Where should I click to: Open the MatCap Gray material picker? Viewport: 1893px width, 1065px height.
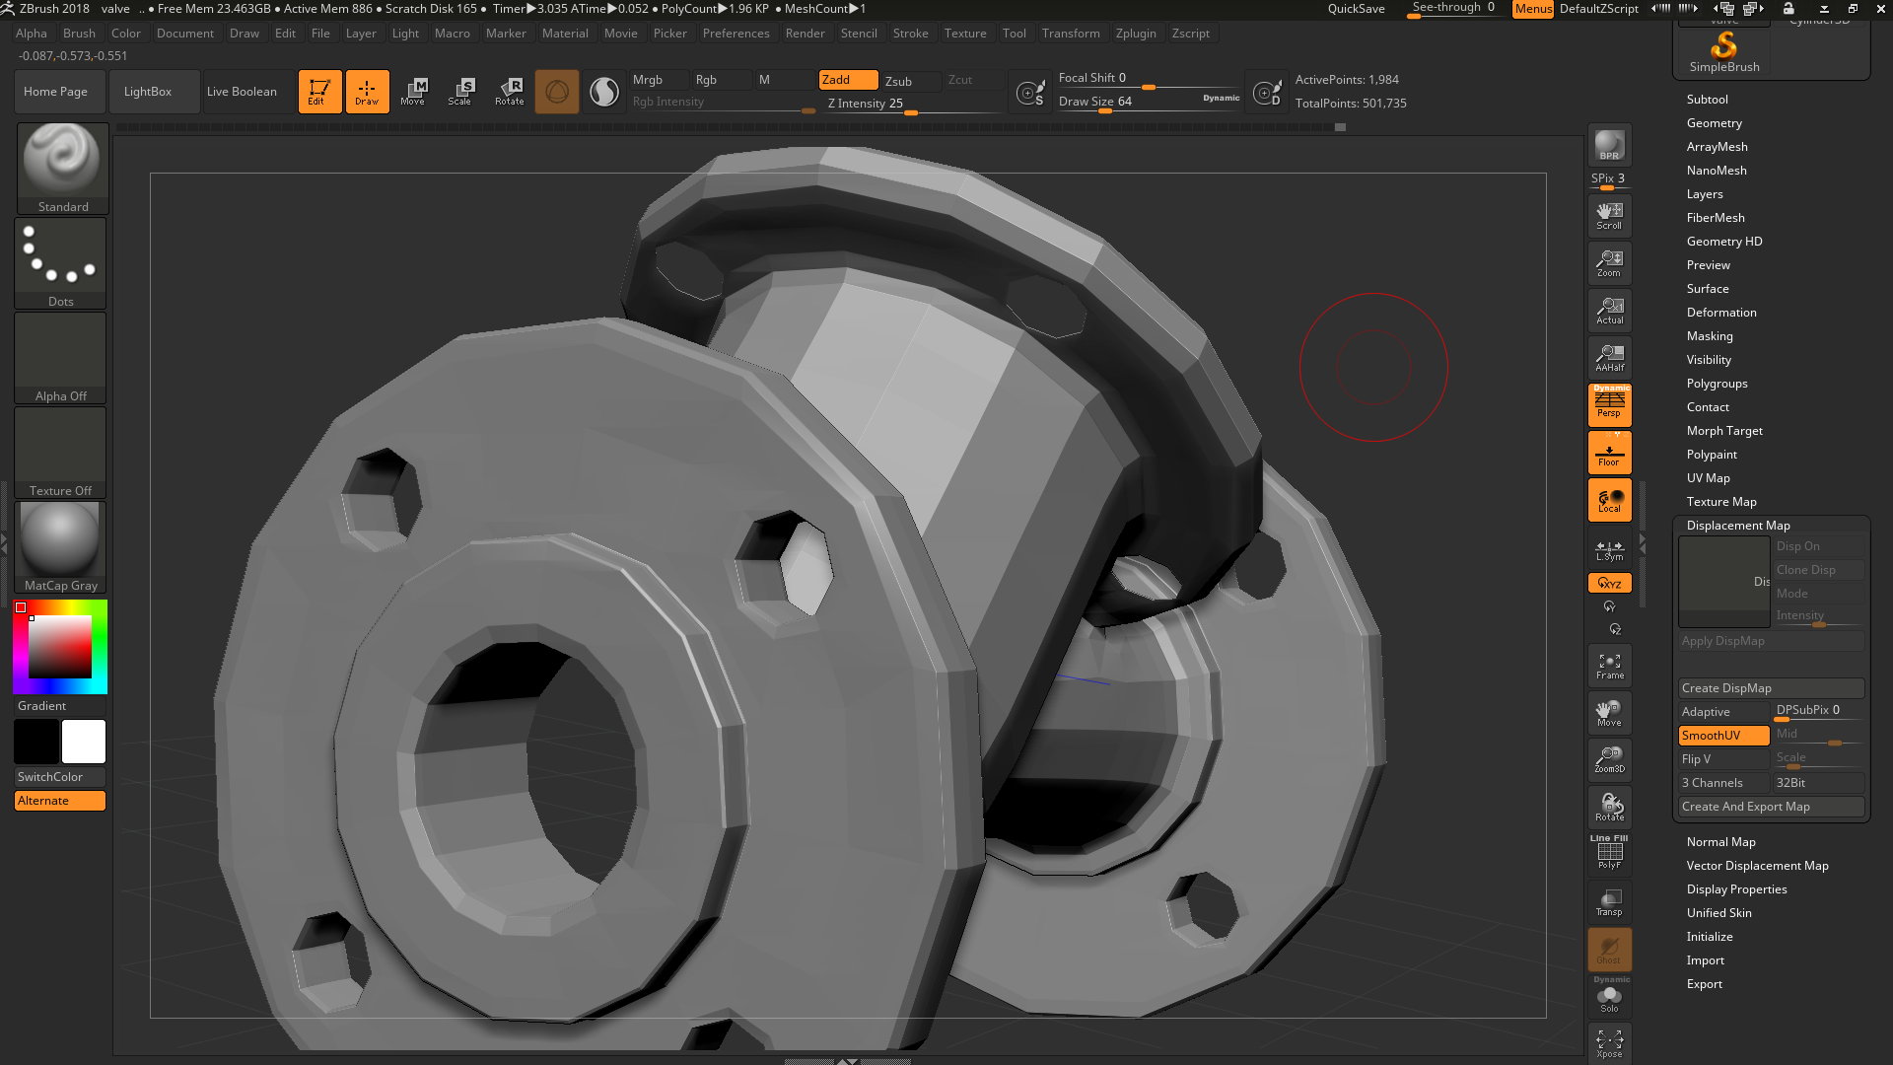coord(60,546)
